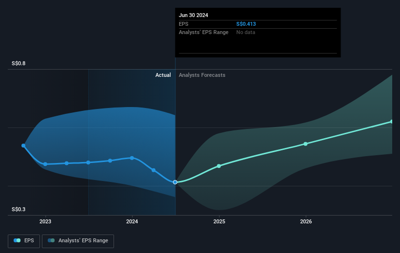
Task: Click the EPS legend color dots icon
Action: pos(17,240)
